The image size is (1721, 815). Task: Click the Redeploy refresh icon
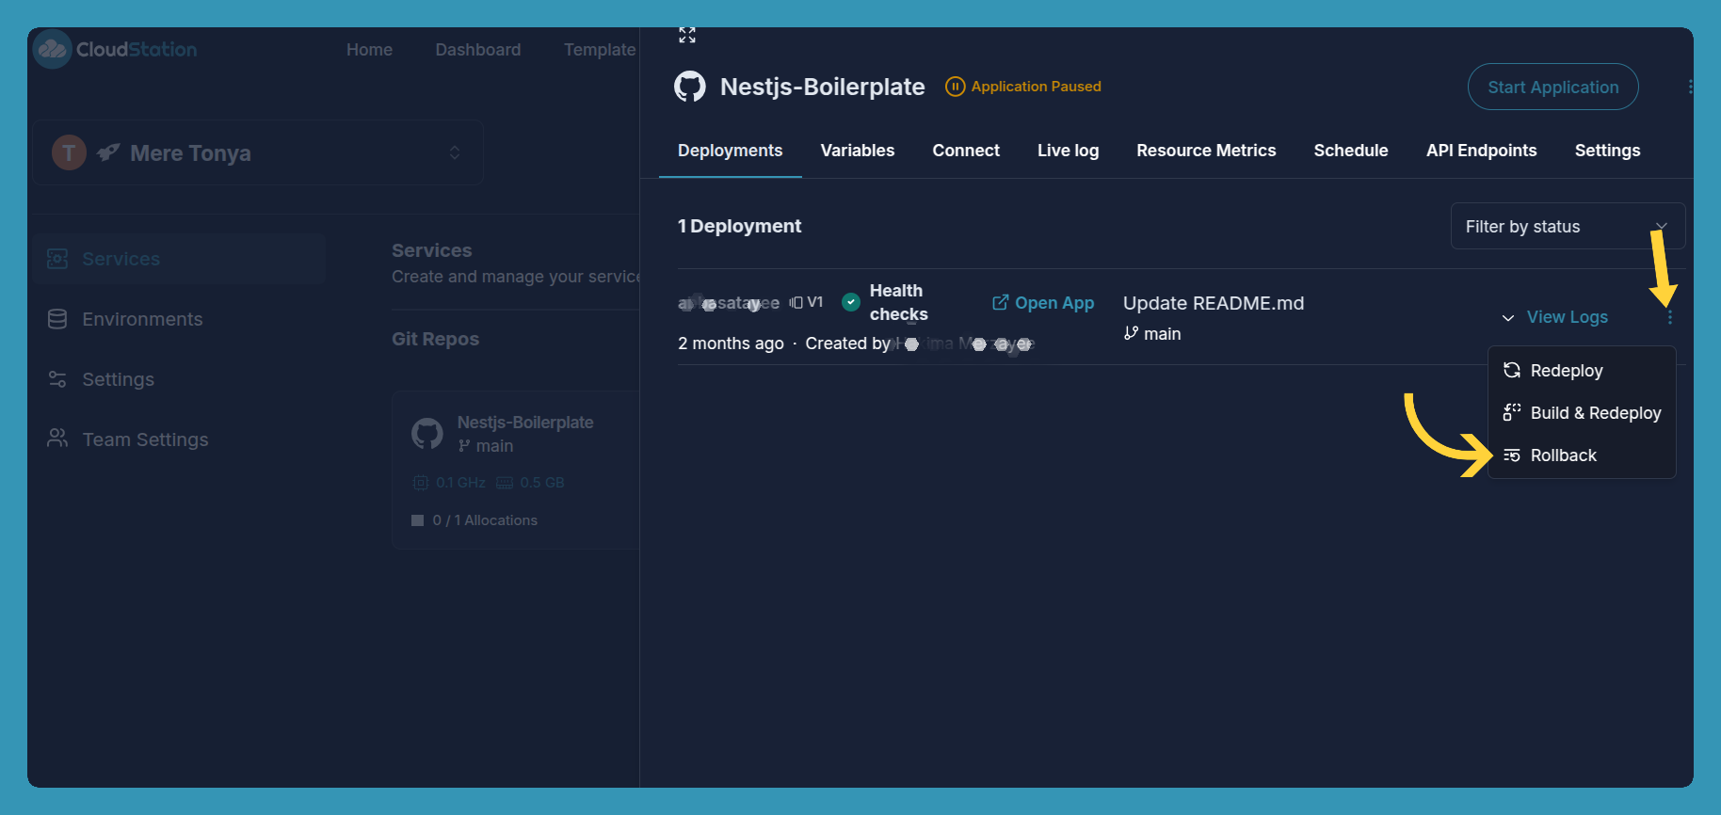pyautogui.click(x=1512, y=370)
